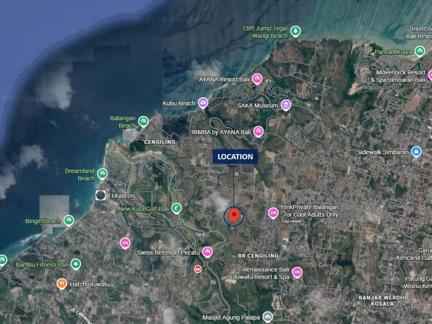This screenshot has width=432, height=324.
Task: Click the Kubu Beach label text
Action: (179, 104)
